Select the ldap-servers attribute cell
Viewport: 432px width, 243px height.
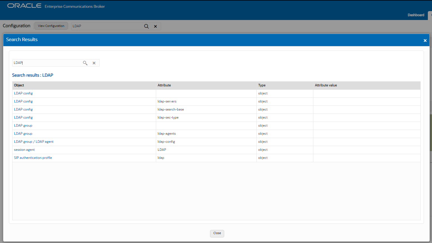pyautogui.click(x=206, y=101)
